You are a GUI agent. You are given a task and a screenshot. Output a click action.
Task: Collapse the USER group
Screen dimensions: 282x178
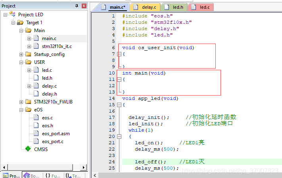pyautogui.click(x=21, y=62)
